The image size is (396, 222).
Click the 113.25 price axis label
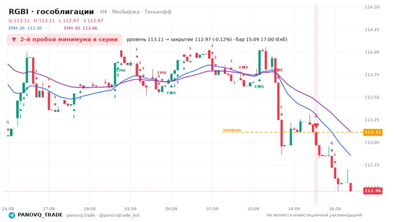(x=372, y=120)
